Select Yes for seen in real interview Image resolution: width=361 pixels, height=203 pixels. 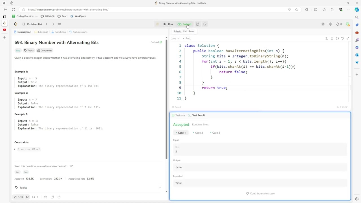17,172
